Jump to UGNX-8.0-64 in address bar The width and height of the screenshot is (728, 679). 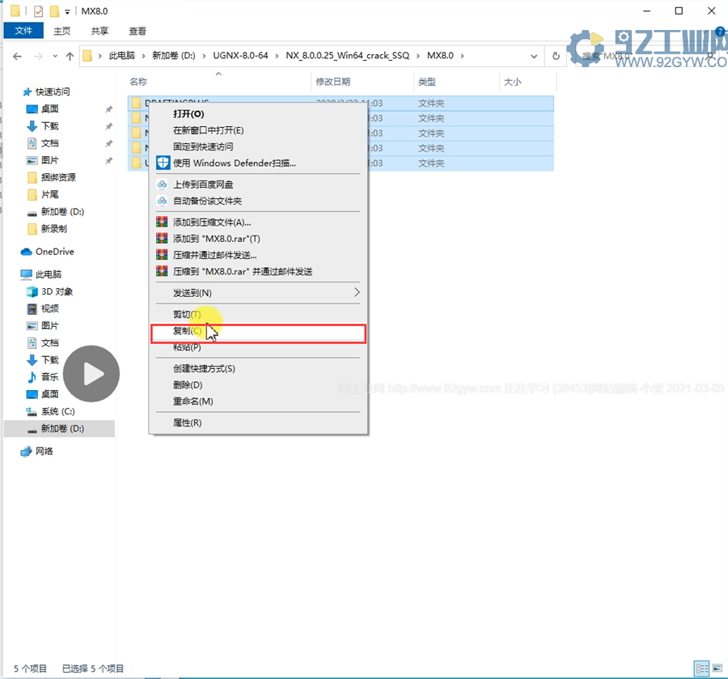(x=240, y=56)
